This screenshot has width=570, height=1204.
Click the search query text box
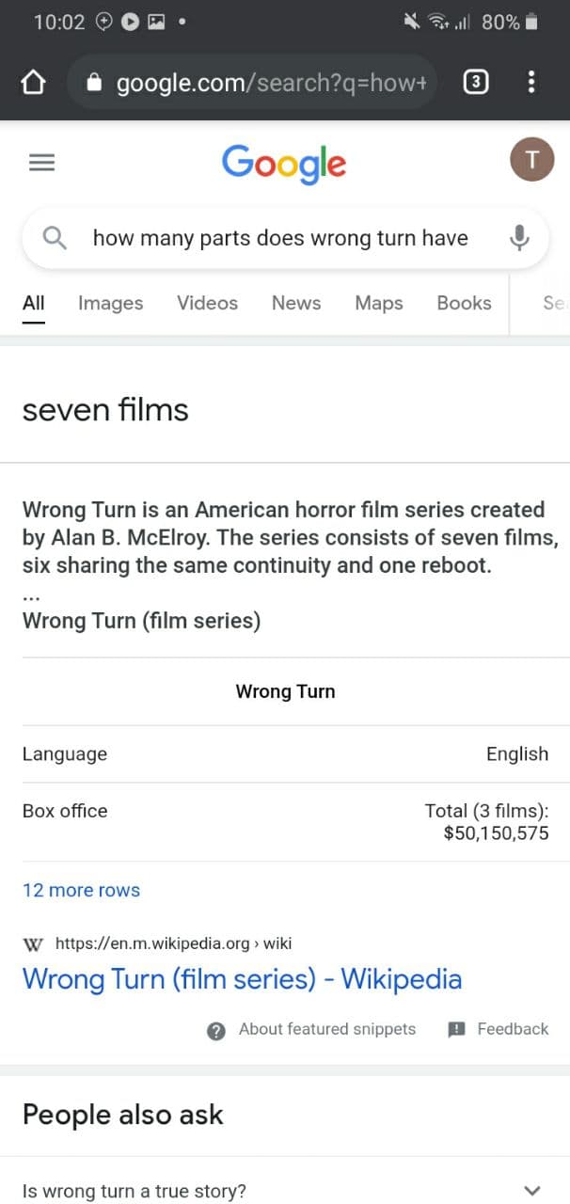click(280, 238)
